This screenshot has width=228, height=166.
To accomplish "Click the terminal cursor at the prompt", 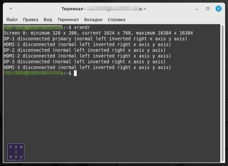I will click(75, 73).
